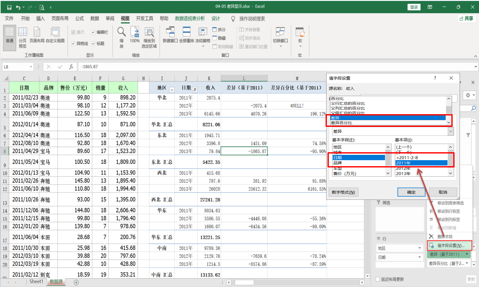Open the Macros (宏) button

300,37
